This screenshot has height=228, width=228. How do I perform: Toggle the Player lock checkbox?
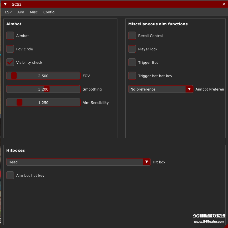coord(132,49)
